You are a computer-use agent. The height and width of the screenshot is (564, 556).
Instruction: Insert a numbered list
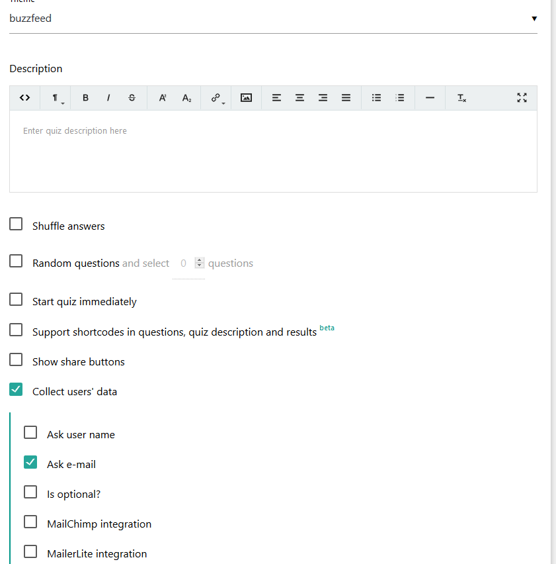pos(400,98)
